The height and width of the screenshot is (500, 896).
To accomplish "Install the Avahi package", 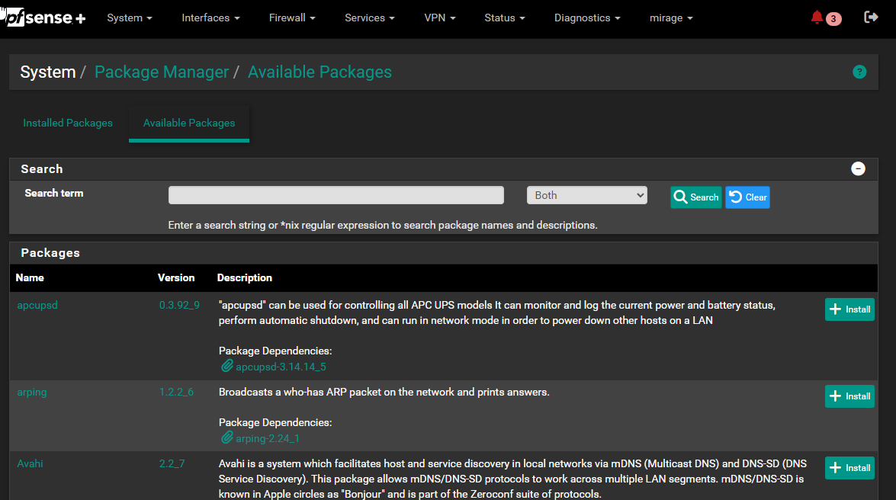I will 849,468.
